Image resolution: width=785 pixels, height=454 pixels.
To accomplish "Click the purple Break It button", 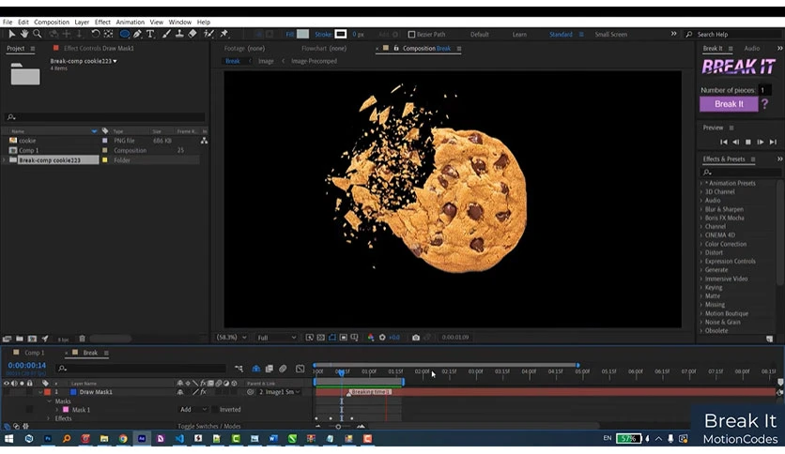I will pos(729,104).
